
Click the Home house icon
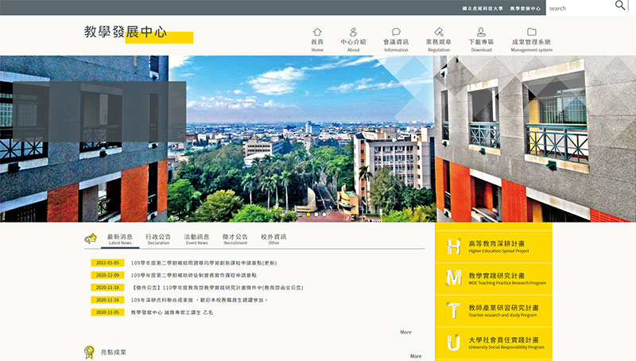pos(317,32)
